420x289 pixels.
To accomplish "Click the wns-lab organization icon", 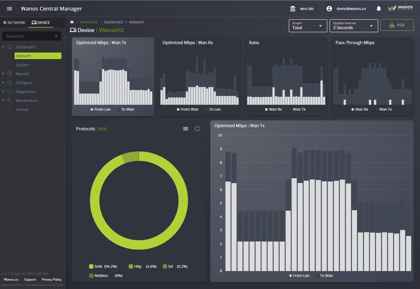I will 293,9.
